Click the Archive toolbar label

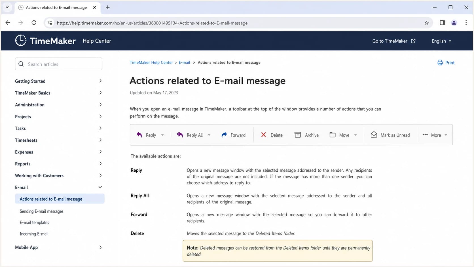coord(312,135)
